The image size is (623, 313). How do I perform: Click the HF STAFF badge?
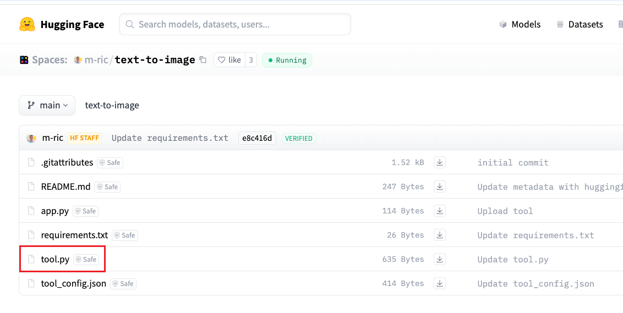84,138
